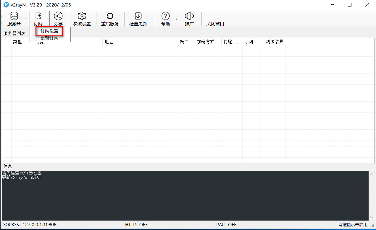Click the Servers (服务器) database icon

point(14,16)
